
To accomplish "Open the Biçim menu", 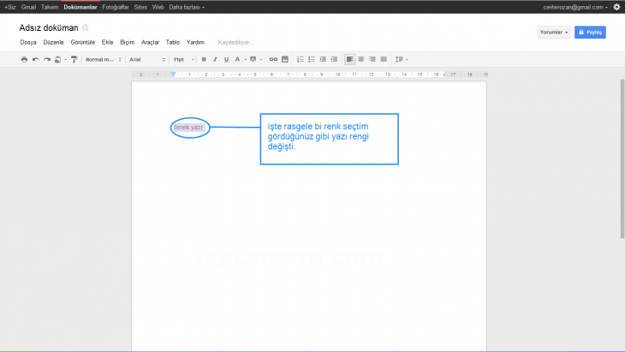I will [x=128, y=41].
